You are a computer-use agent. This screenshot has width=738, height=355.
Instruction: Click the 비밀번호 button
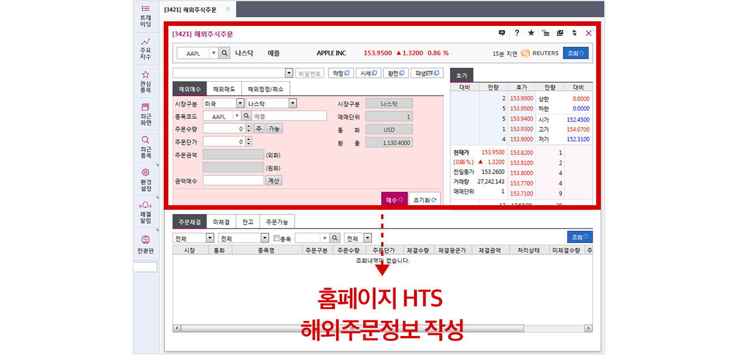point(310,73)
